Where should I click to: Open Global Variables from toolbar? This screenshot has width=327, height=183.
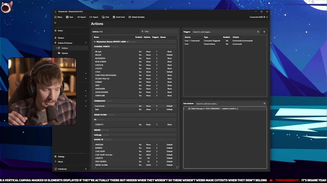(x=136, y=17)
